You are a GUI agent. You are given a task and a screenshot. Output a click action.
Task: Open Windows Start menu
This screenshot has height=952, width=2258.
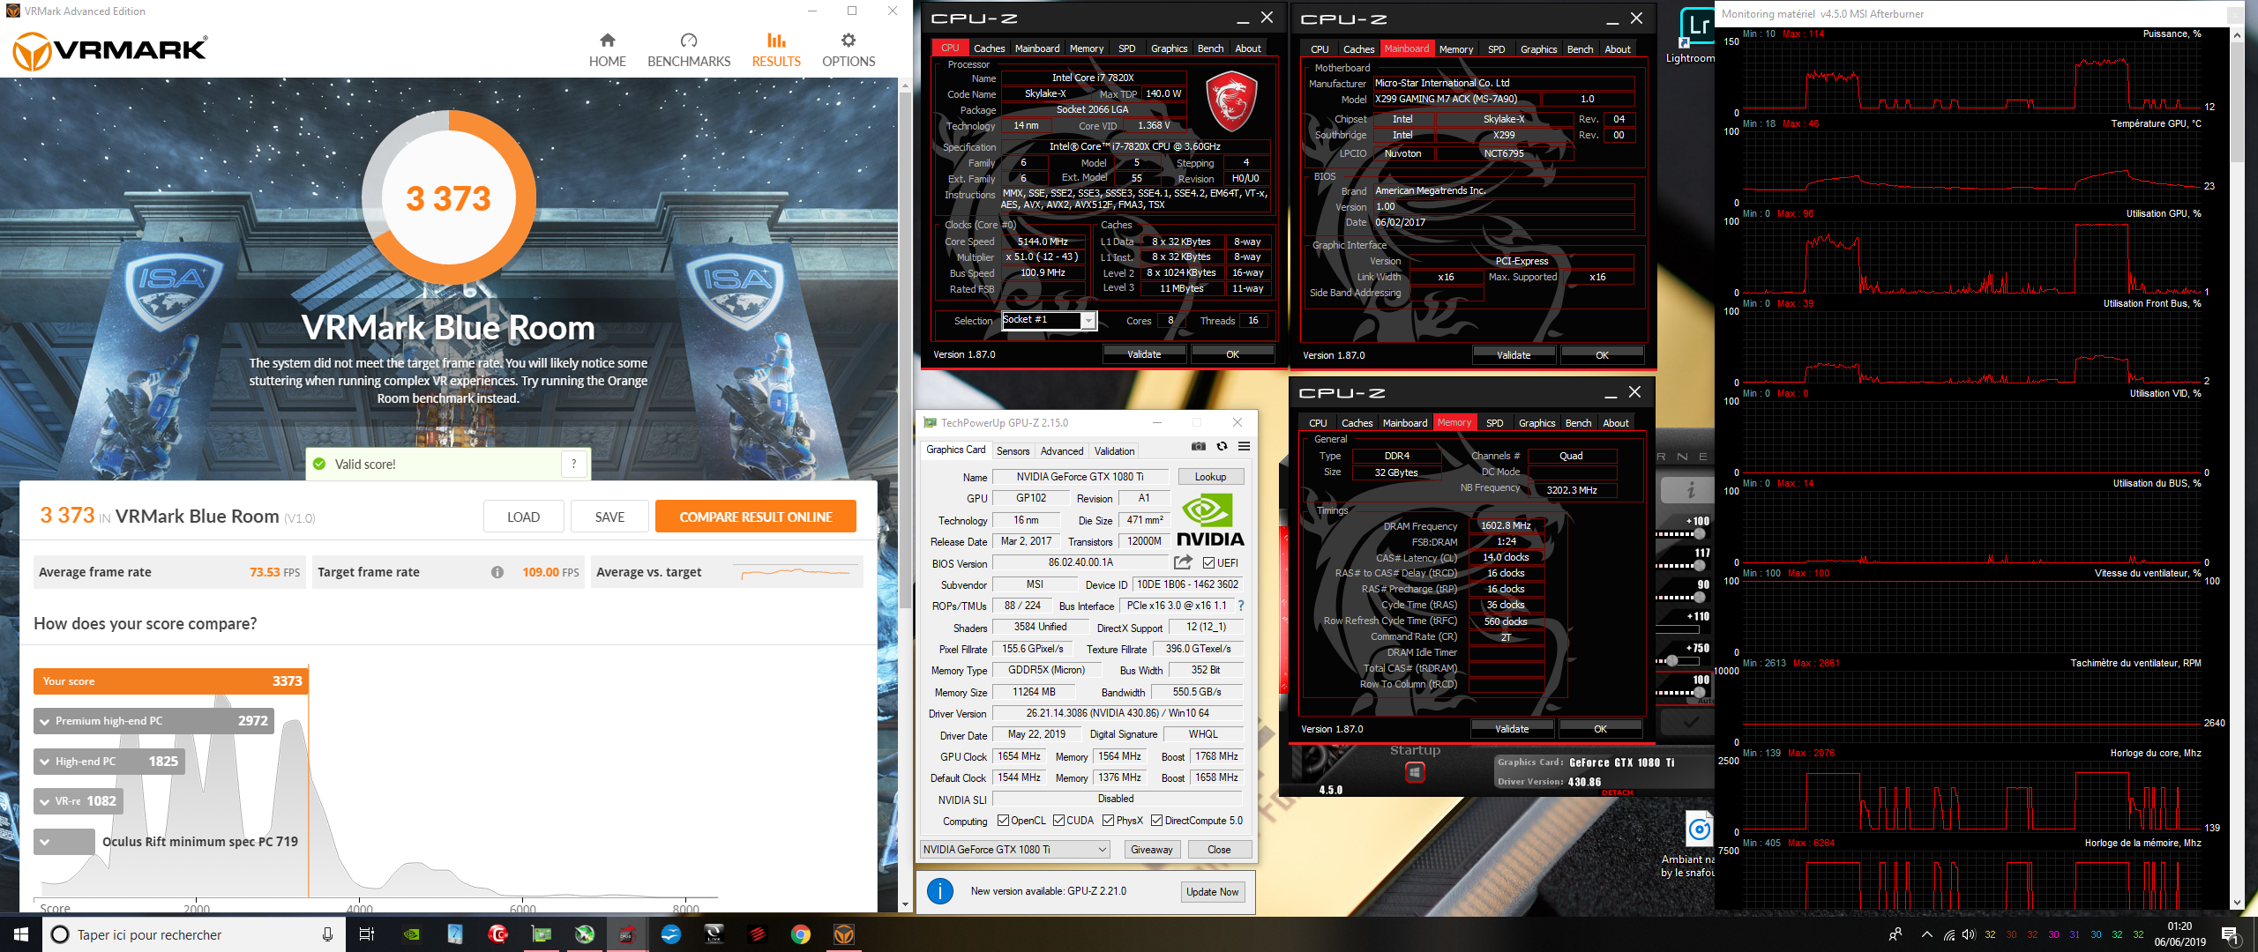tap(21, 934)
